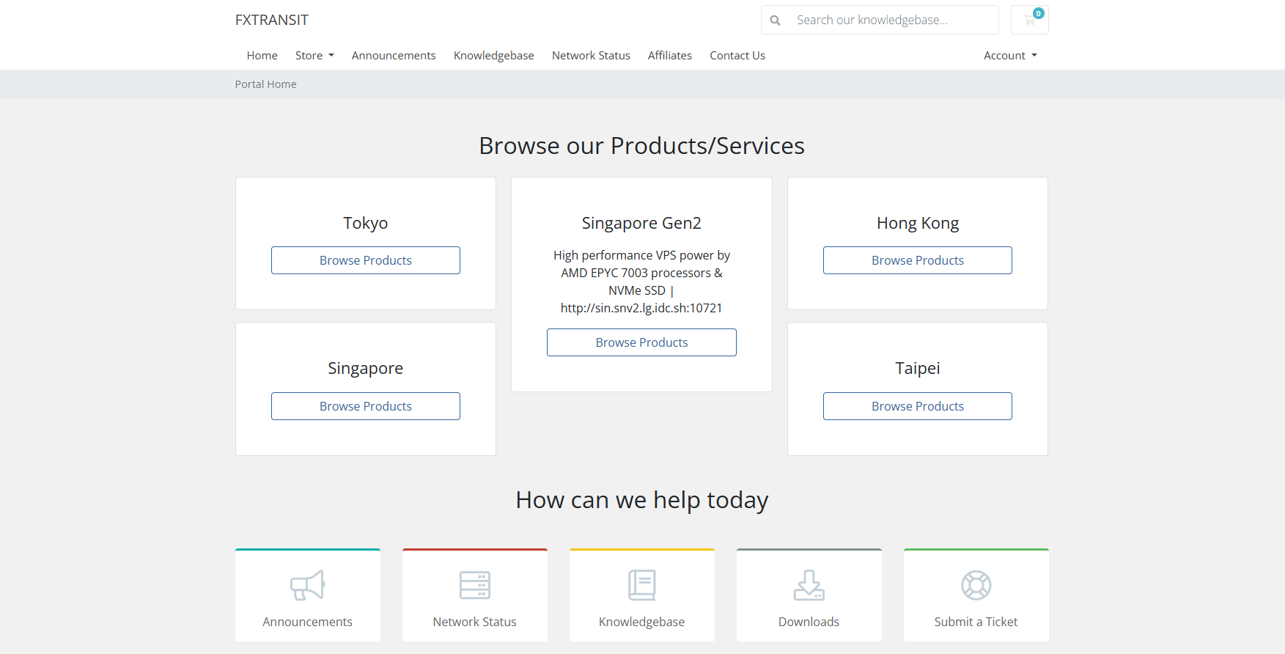Open the Account dropdown menu
Viewport: 1285px width, 654px height.
[1009, 56]
